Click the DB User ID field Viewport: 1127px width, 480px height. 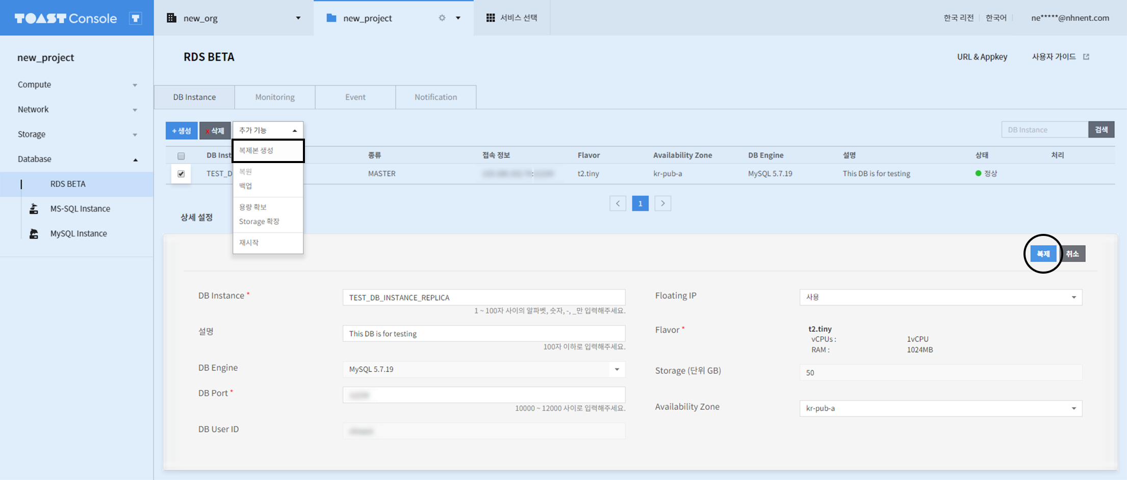point(484,431)
